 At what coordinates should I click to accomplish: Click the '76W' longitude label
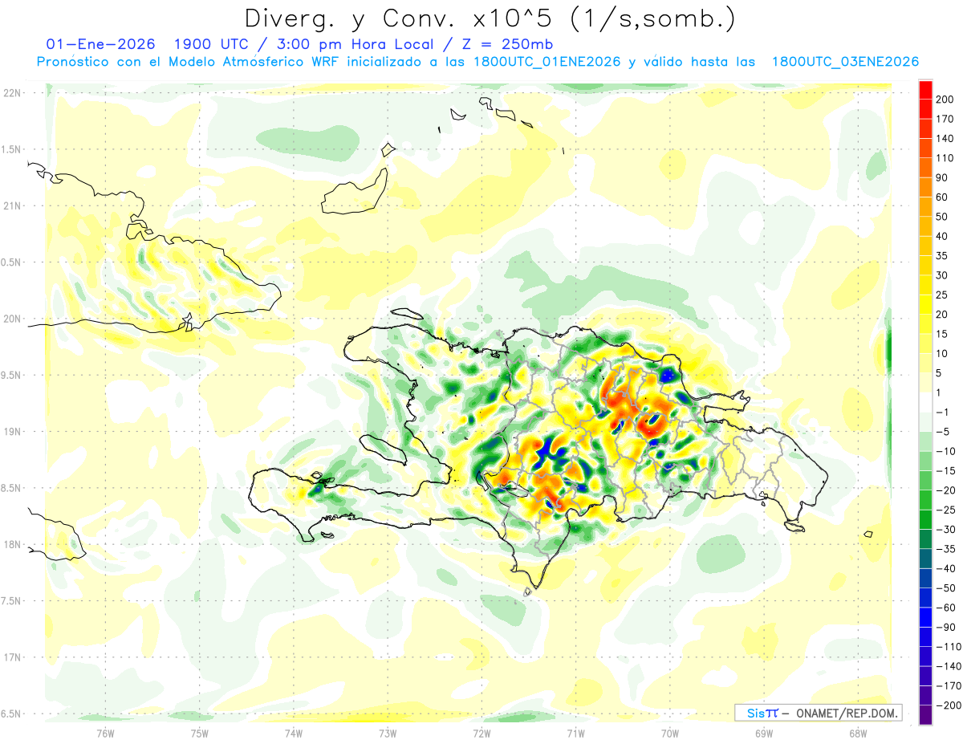point(105,733)
